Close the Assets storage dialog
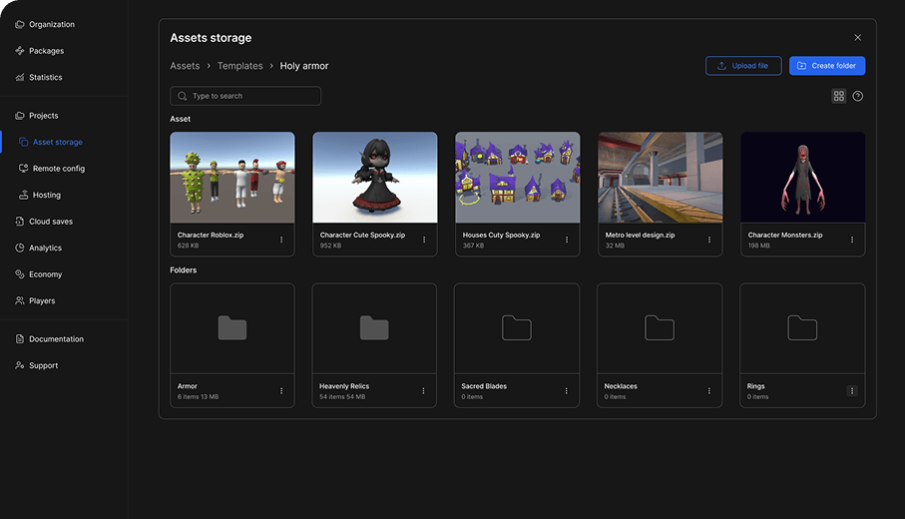The width and height of the screenshot is (905, 519). point(857,38)
